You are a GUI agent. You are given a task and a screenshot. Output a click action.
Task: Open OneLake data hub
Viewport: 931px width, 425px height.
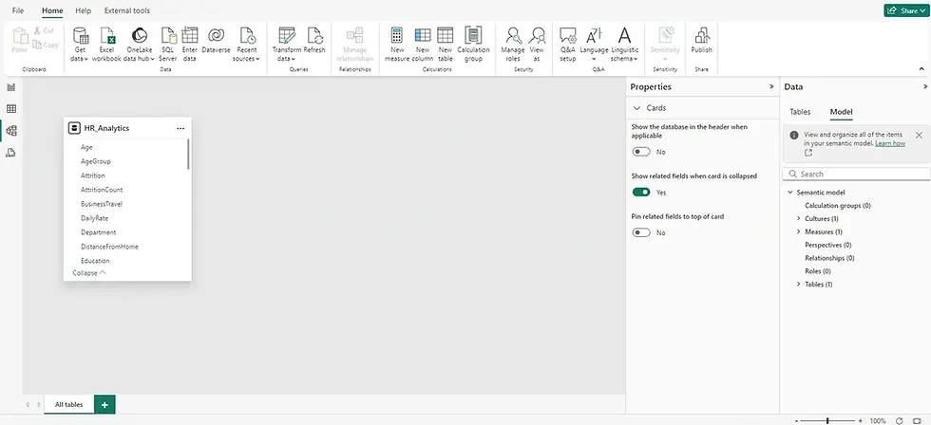click(139, 45)
